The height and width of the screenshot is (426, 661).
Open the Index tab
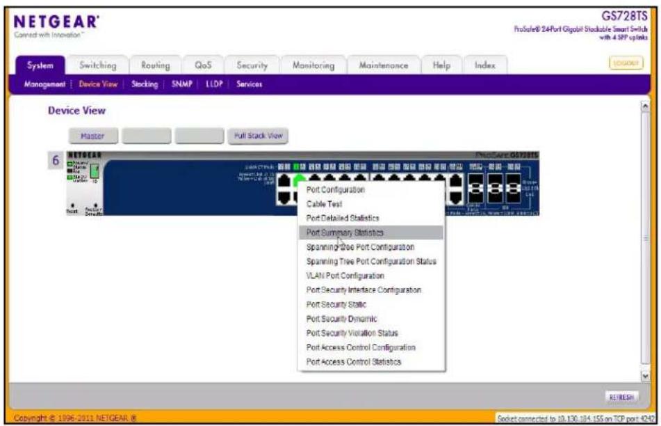[484, 65]
